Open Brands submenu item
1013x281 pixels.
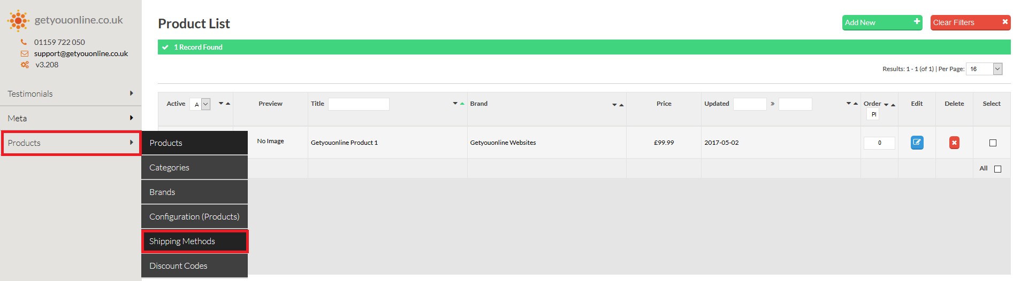tap(194, 192)
